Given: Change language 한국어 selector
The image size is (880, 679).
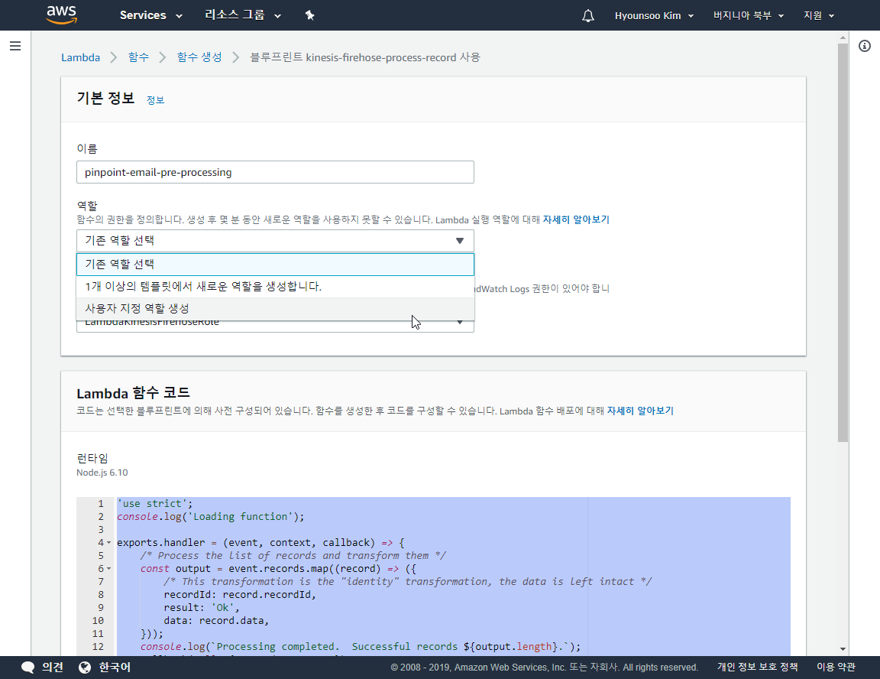Looking at the screenshot, I should (x=115, y=668).
